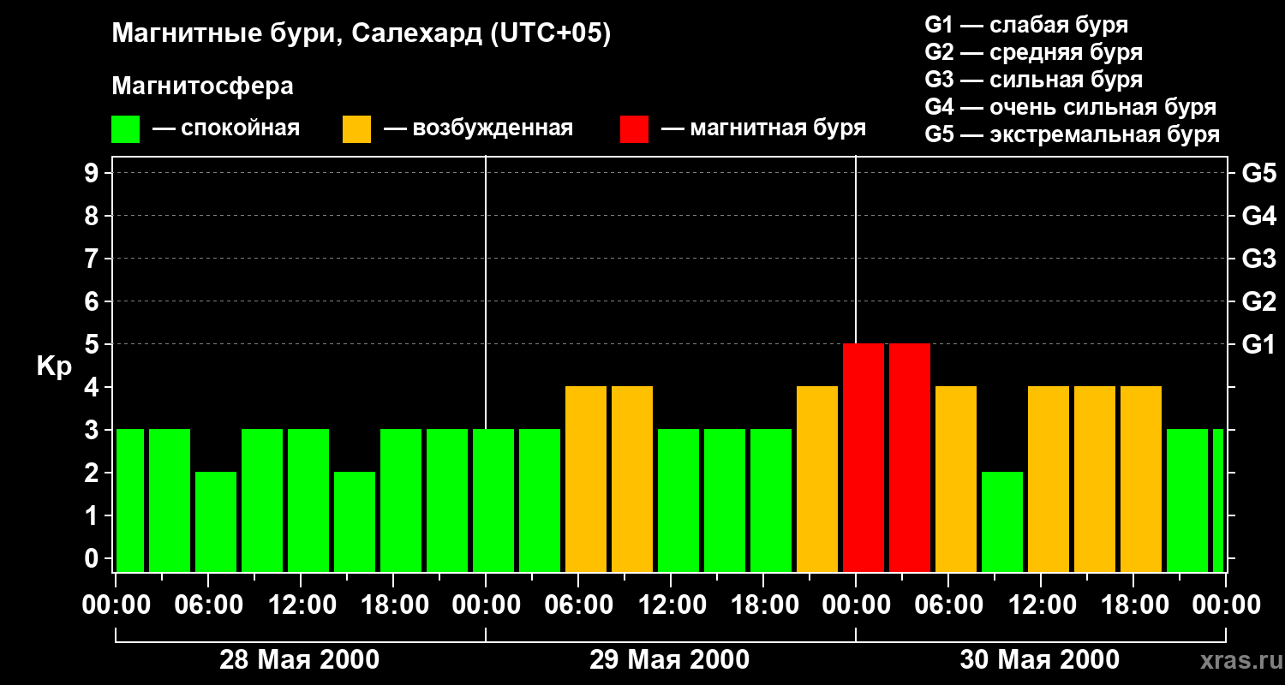Select the red Kp 5 bar for 00:00–03:00 on 30 May
Viewport: 1285px width, 685px height.
coord(864,457)
